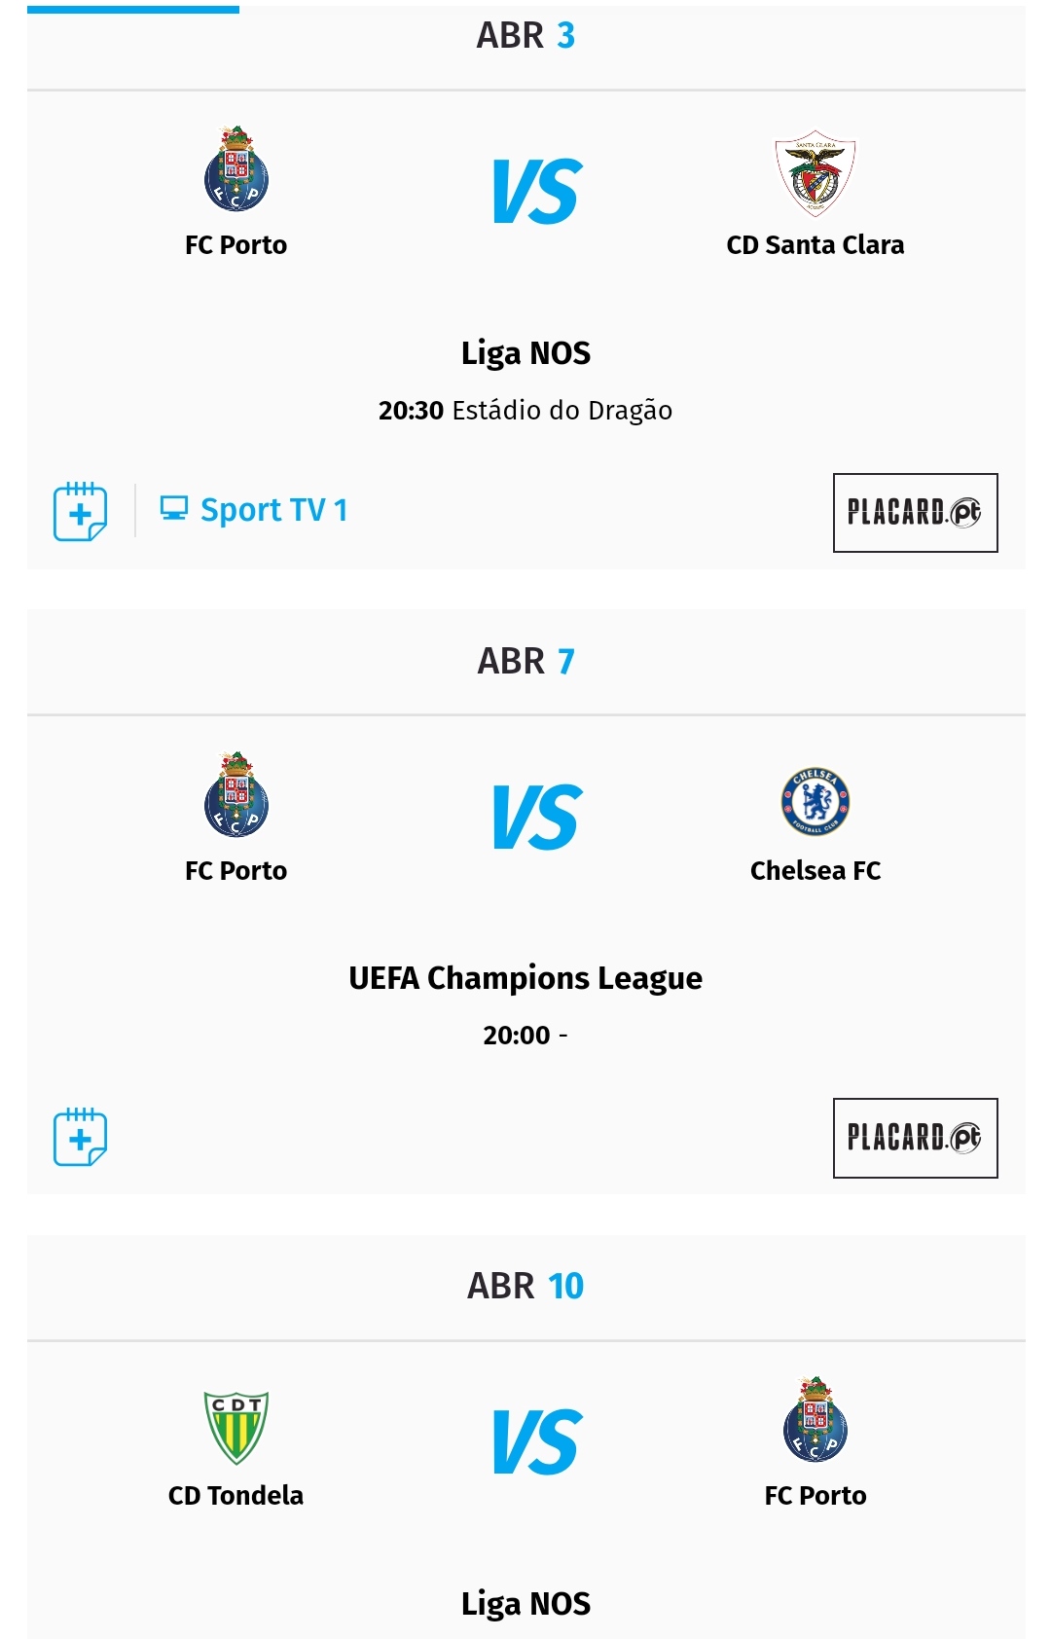The height and width of the screenshot is (1639, 1051).
Task: Click the blue active tab indicator bar
Action: point(133,10)
